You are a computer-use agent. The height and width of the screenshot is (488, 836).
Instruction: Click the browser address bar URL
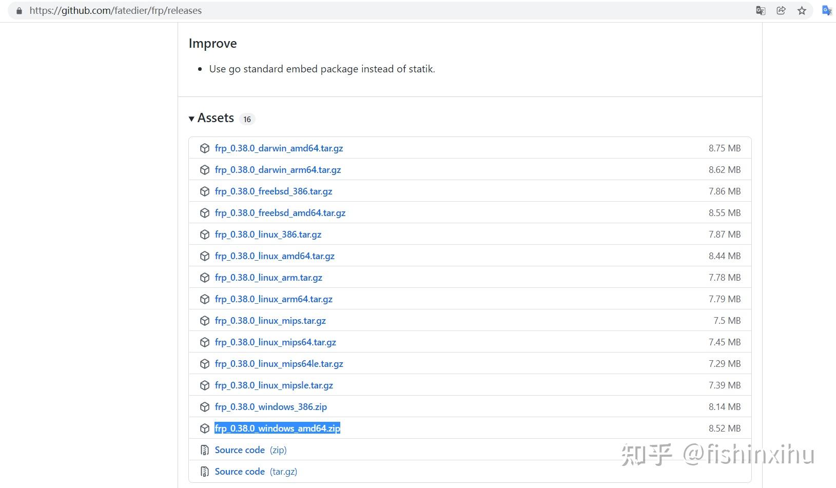(x=115, y=10)
